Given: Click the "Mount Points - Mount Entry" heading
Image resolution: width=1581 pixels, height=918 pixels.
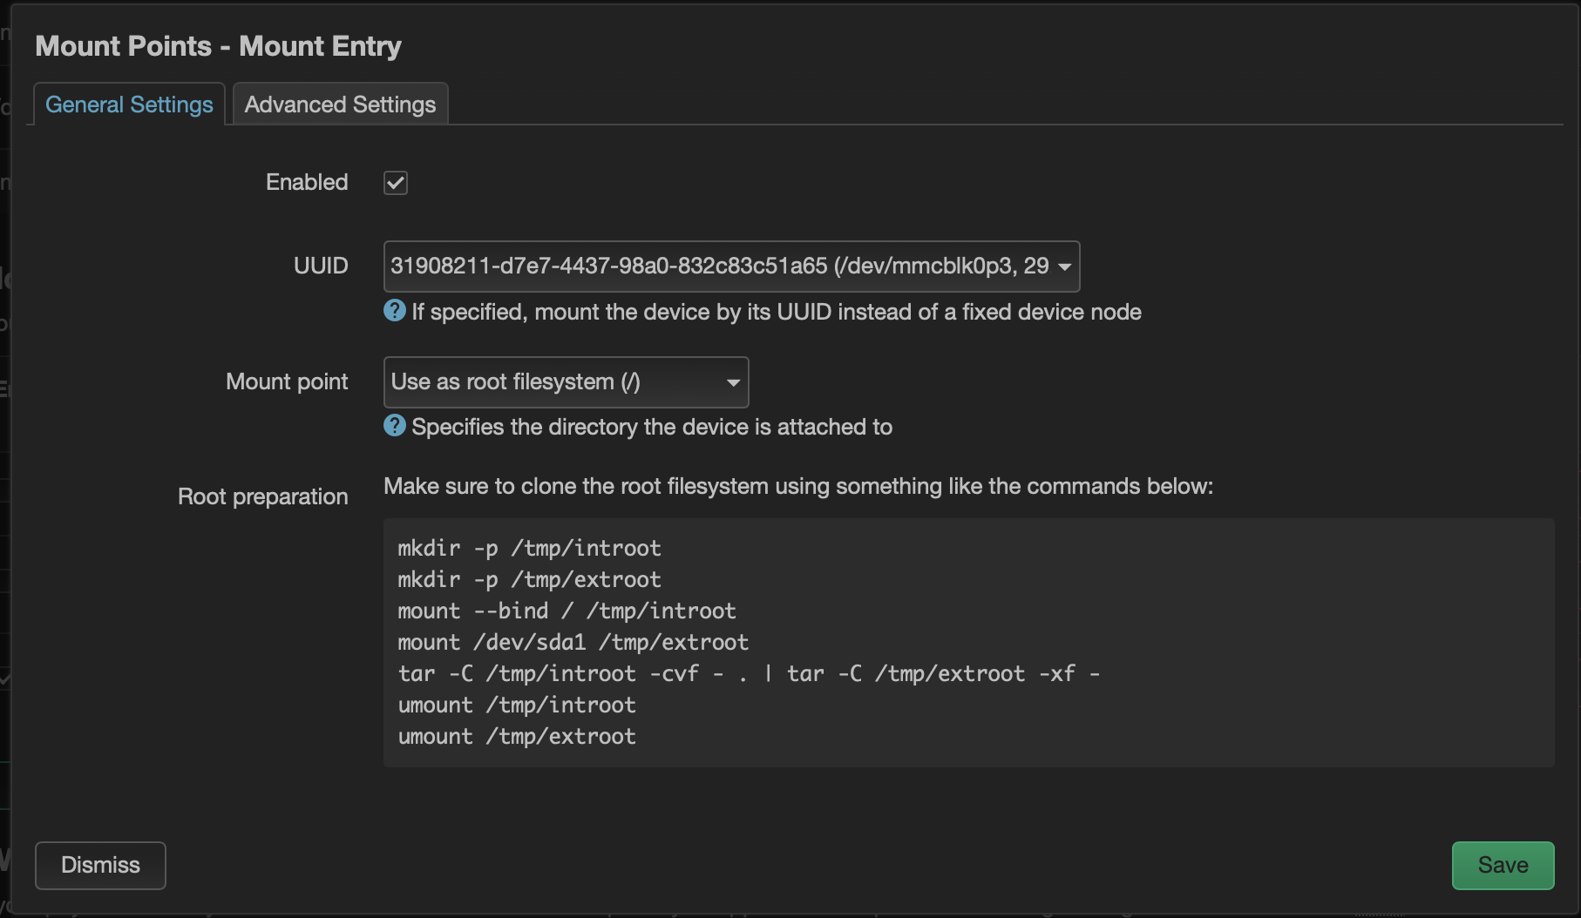Looking at the screenshot, I should point(218,46).
